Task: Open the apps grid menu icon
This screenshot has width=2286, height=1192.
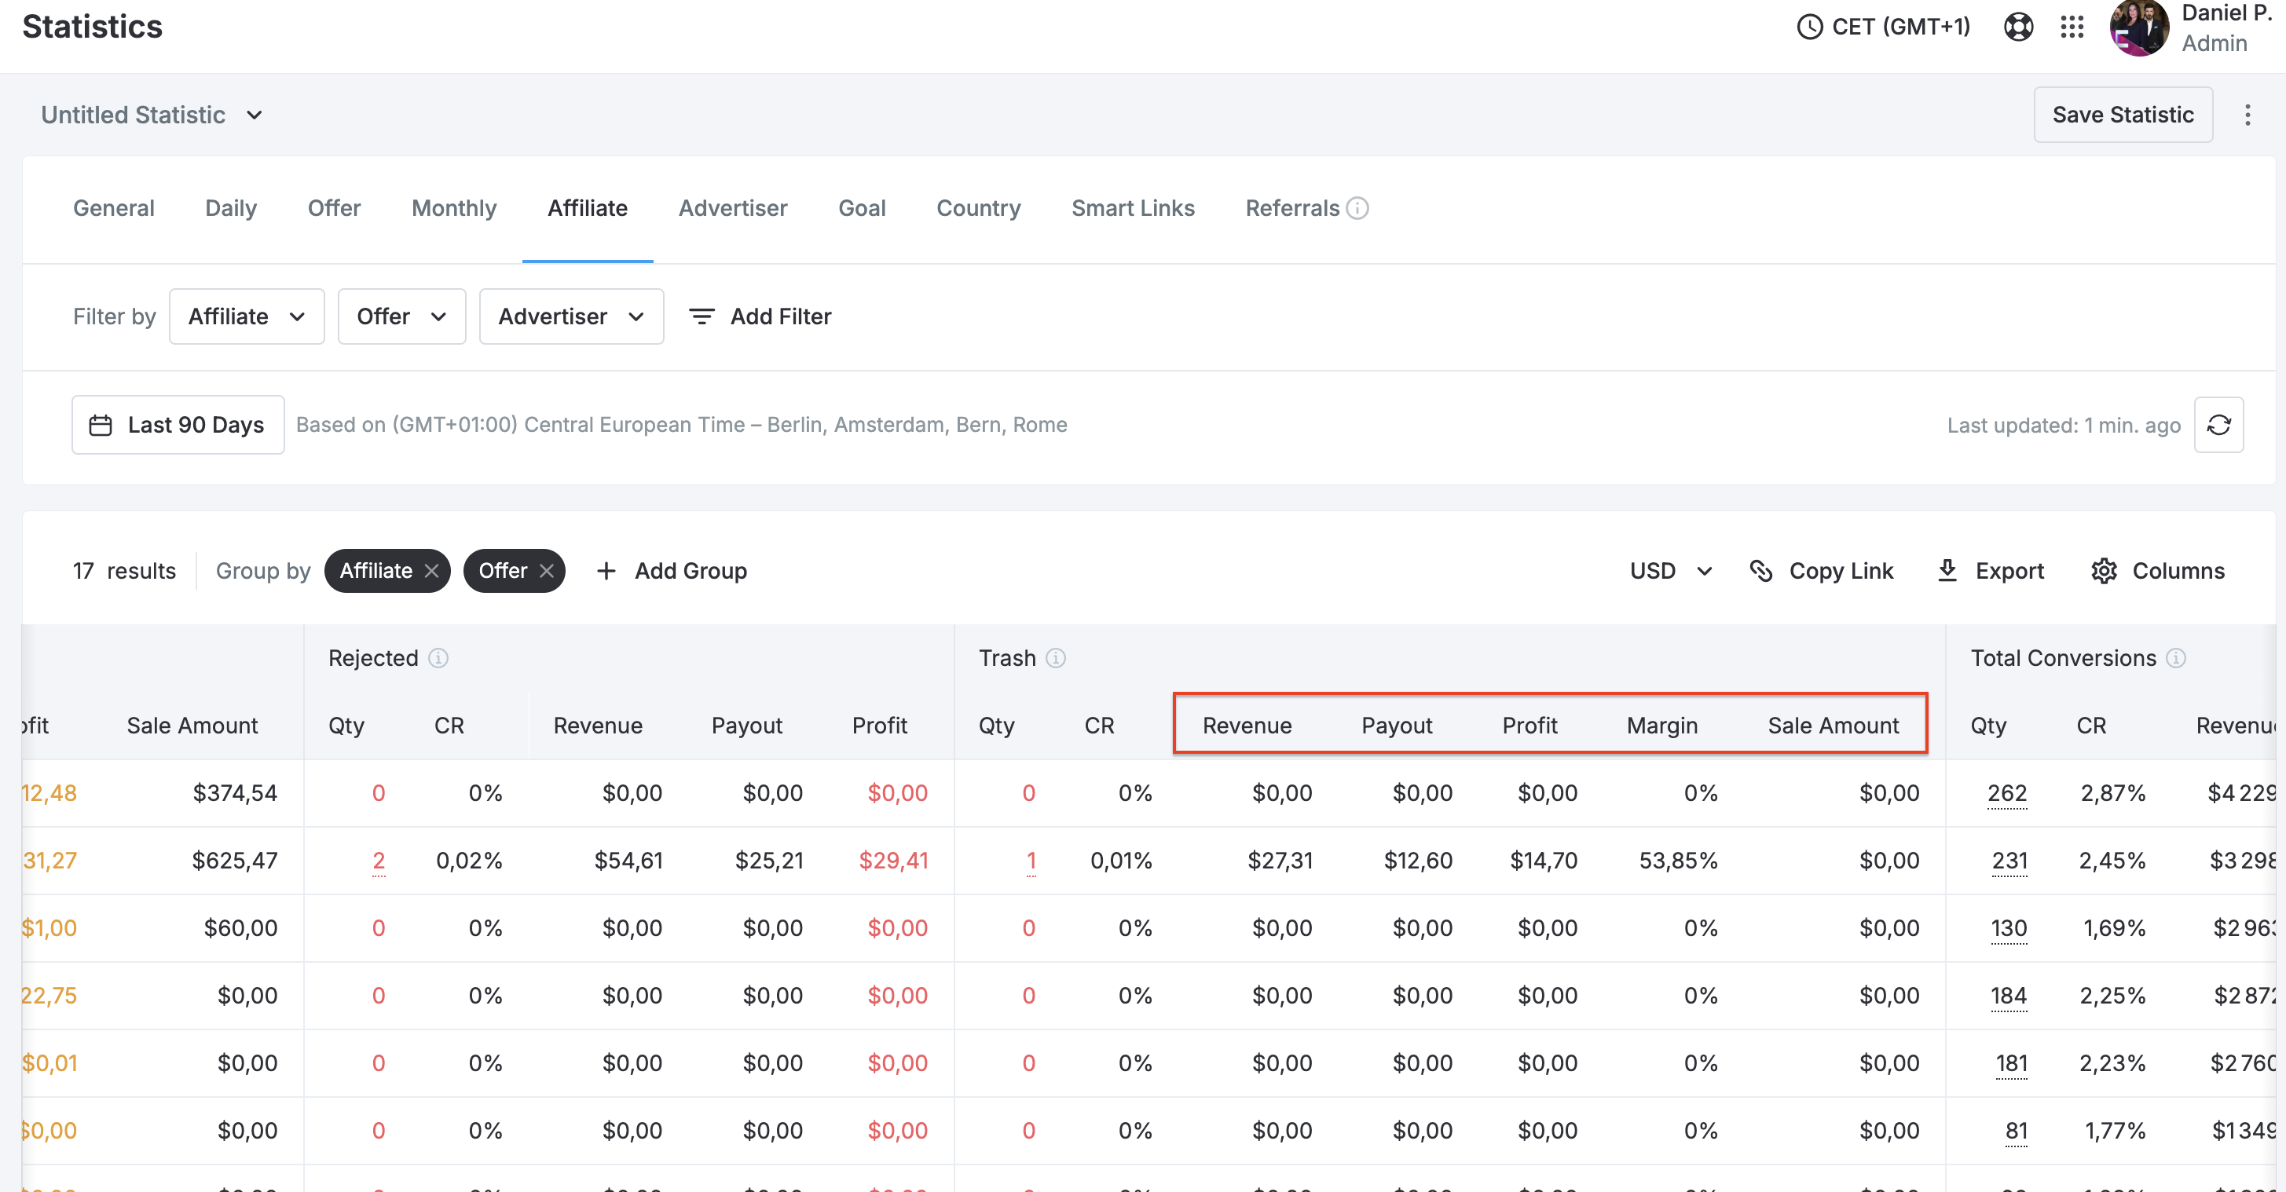Action: (x=2072, y=27)
